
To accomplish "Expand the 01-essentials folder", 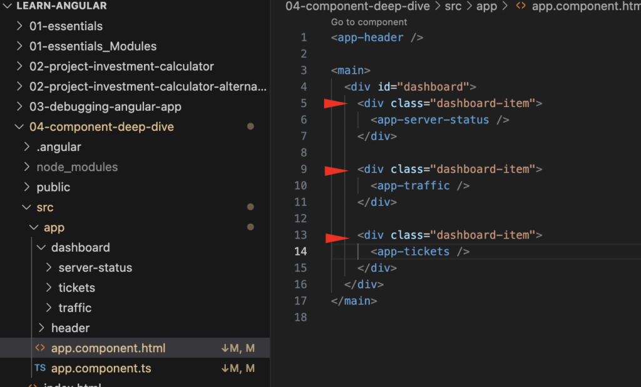I will point(66,26).
